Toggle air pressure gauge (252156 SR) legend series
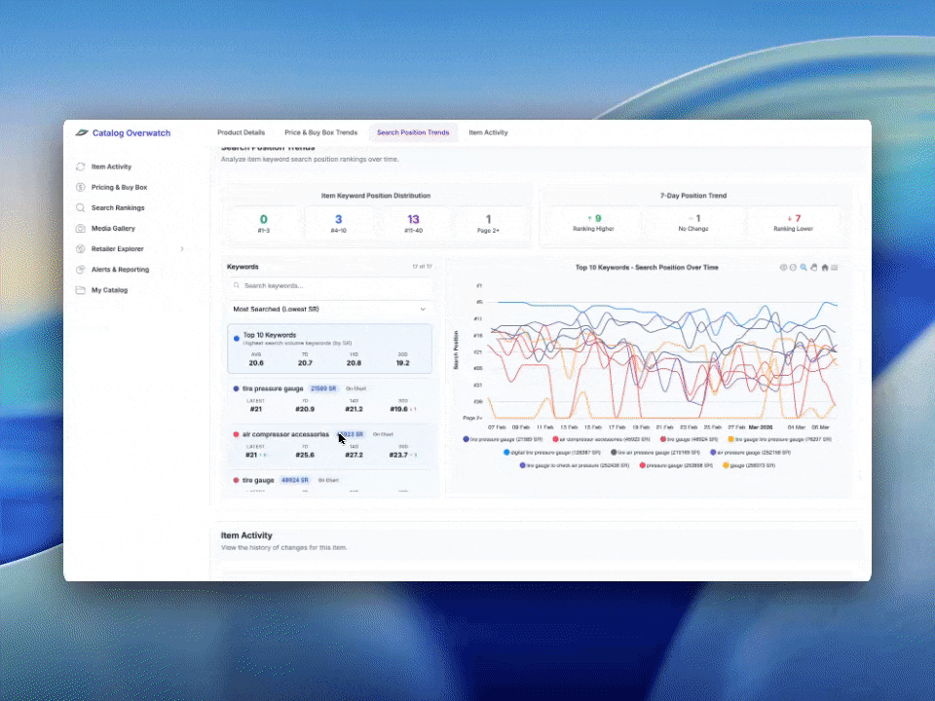Viewport: 935px width, 701px height. coord(750,453)
